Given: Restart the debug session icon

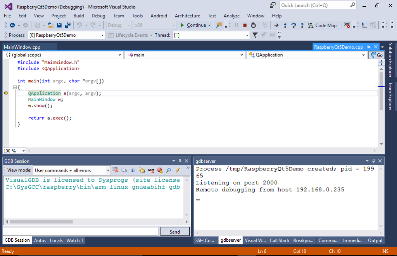Looking at the screenshot, I should [253, 26].
